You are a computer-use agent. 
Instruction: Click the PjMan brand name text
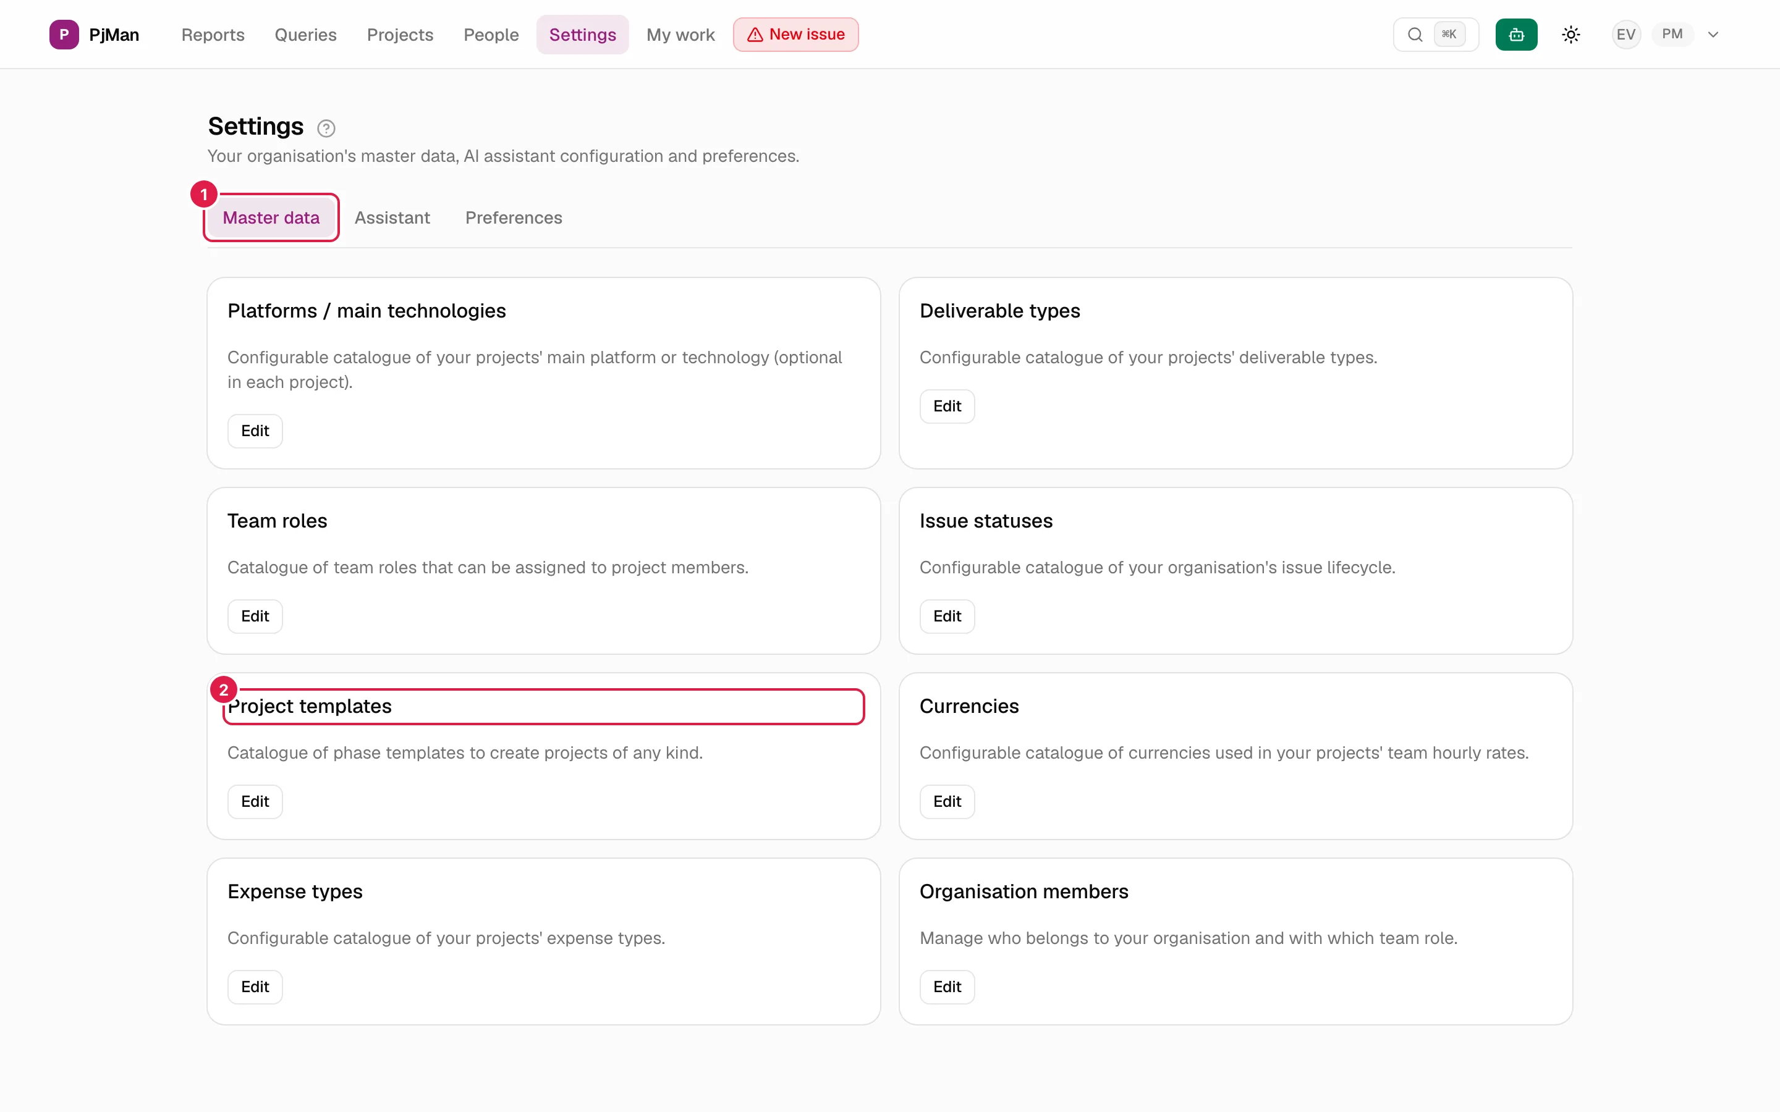(114, 35)
